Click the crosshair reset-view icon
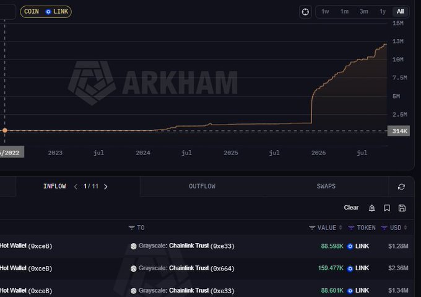Image resolution: width=421 pixels, height=297 pixels. click(x=305, y=12)
